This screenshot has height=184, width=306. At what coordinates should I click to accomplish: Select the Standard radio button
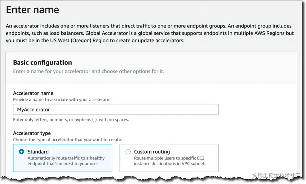point(22,152)
